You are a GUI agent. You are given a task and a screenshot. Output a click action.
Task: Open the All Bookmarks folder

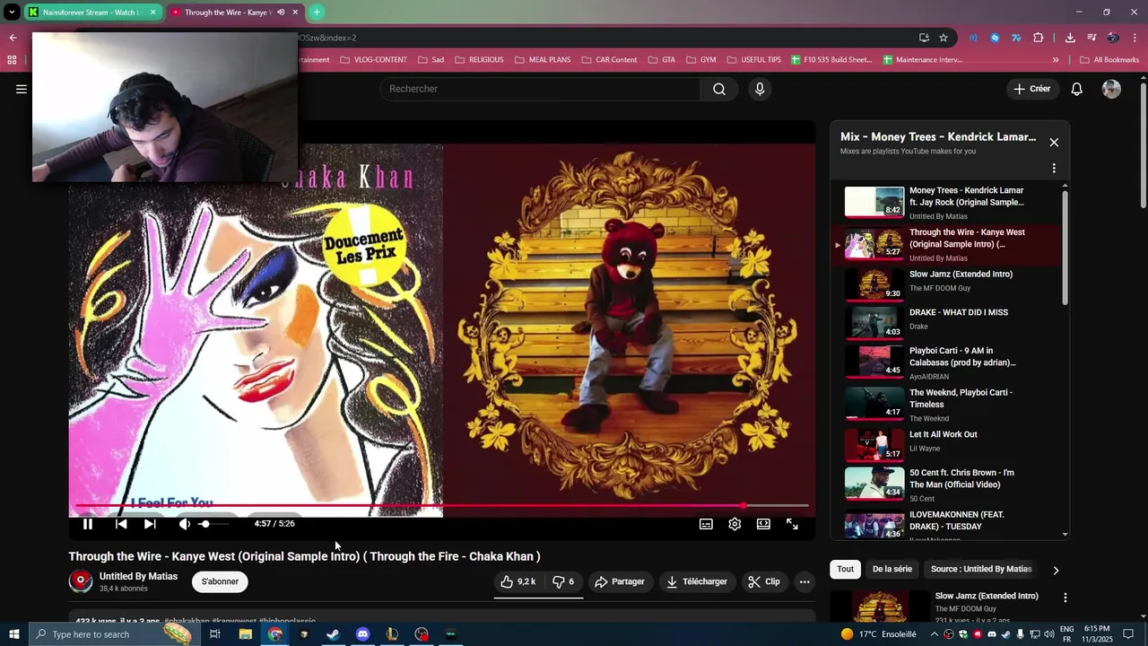point(1109,60)
